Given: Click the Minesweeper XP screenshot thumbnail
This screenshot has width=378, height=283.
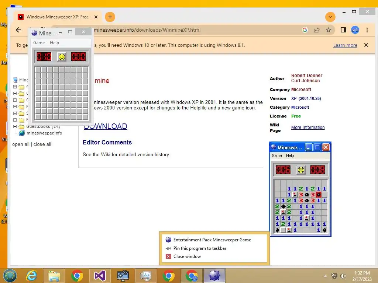Looking at the screenshot, I should [300, 189].
